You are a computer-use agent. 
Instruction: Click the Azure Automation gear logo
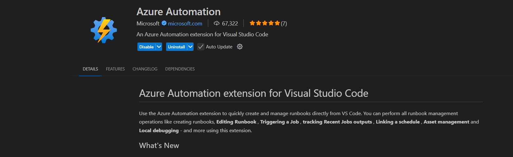click(104, 30)
